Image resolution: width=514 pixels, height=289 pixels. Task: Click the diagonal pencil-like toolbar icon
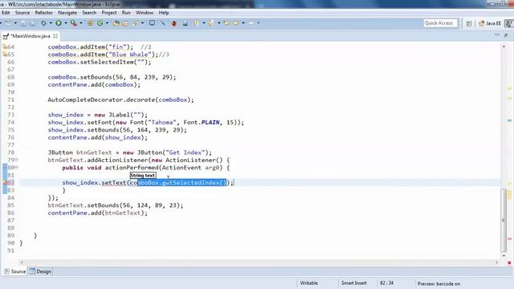(x=163, y=23)
